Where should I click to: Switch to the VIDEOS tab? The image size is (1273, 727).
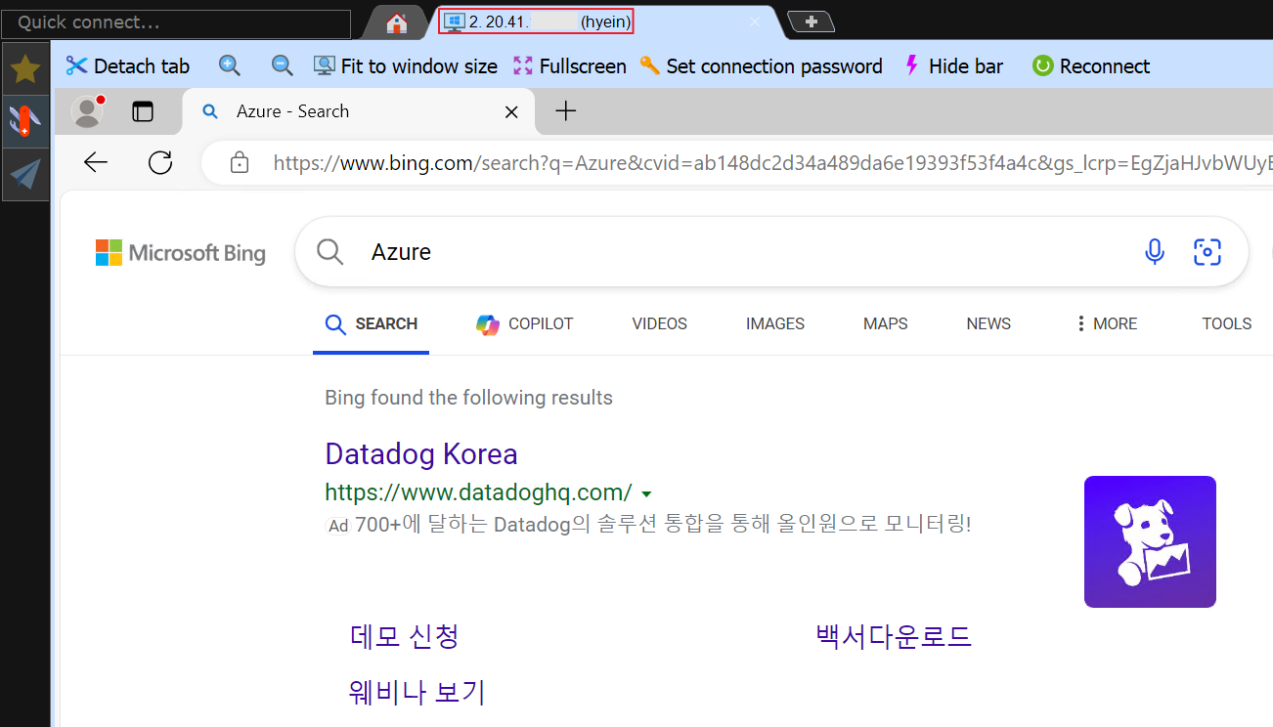coord(660,324)
